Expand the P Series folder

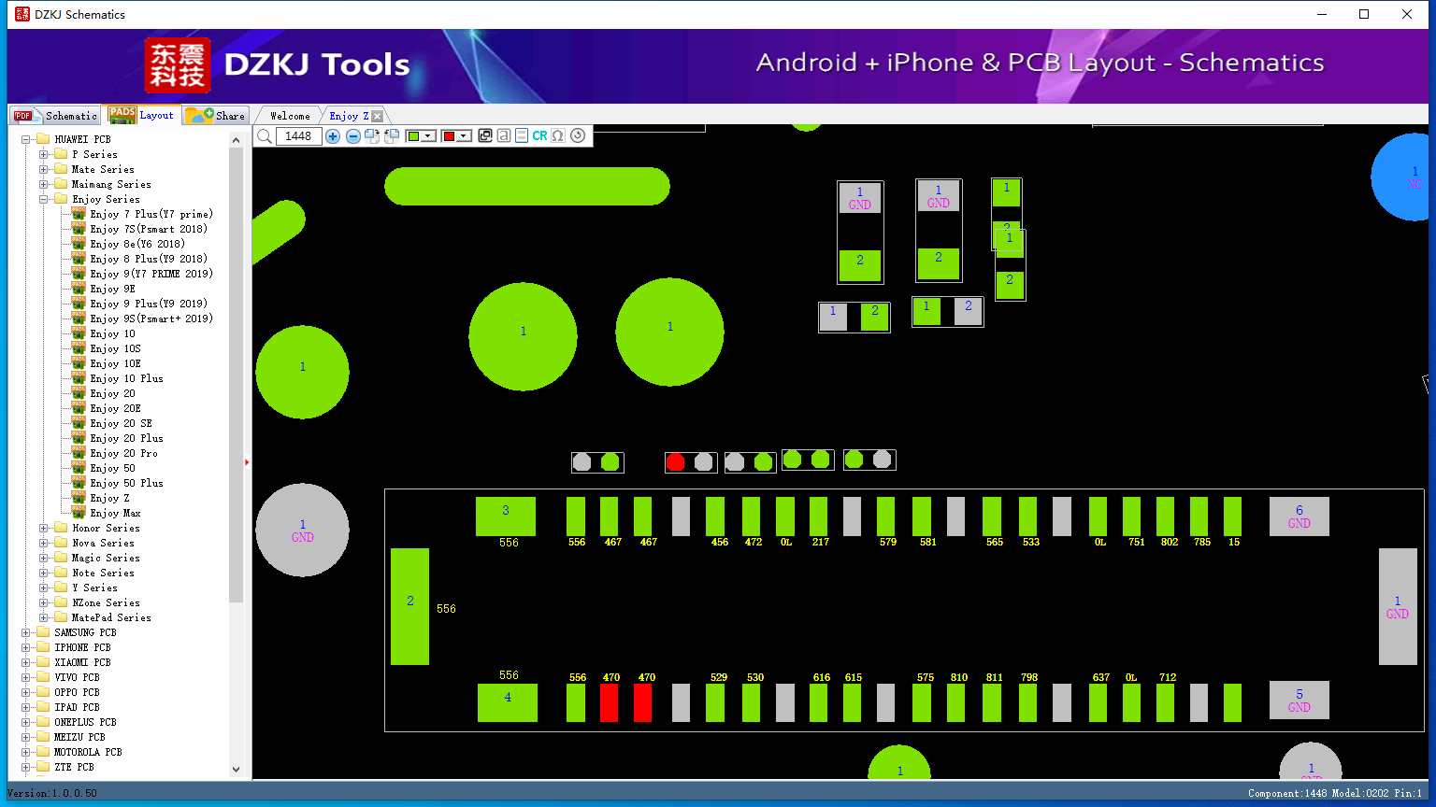click(x=44, y=154)
